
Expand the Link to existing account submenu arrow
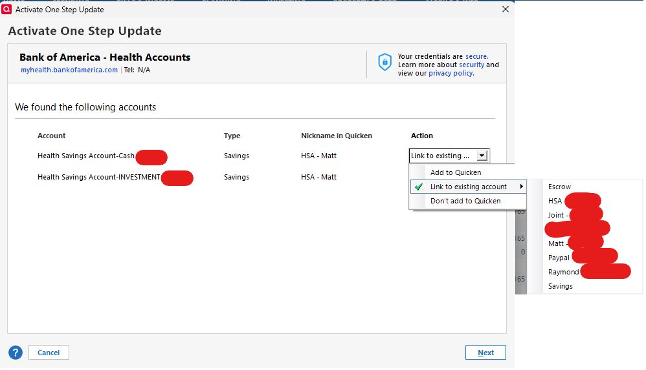click(x=522, y=186)
